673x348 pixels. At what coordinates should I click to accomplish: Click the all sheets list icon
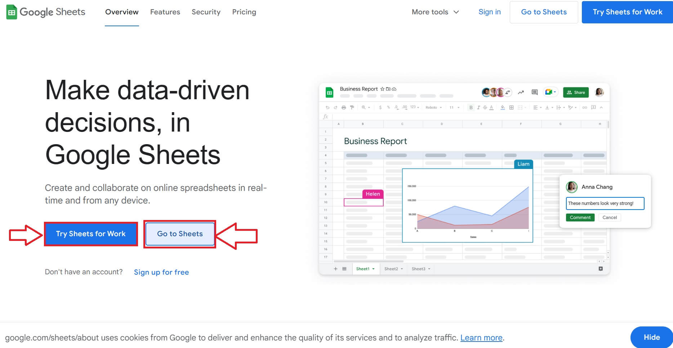344,269
